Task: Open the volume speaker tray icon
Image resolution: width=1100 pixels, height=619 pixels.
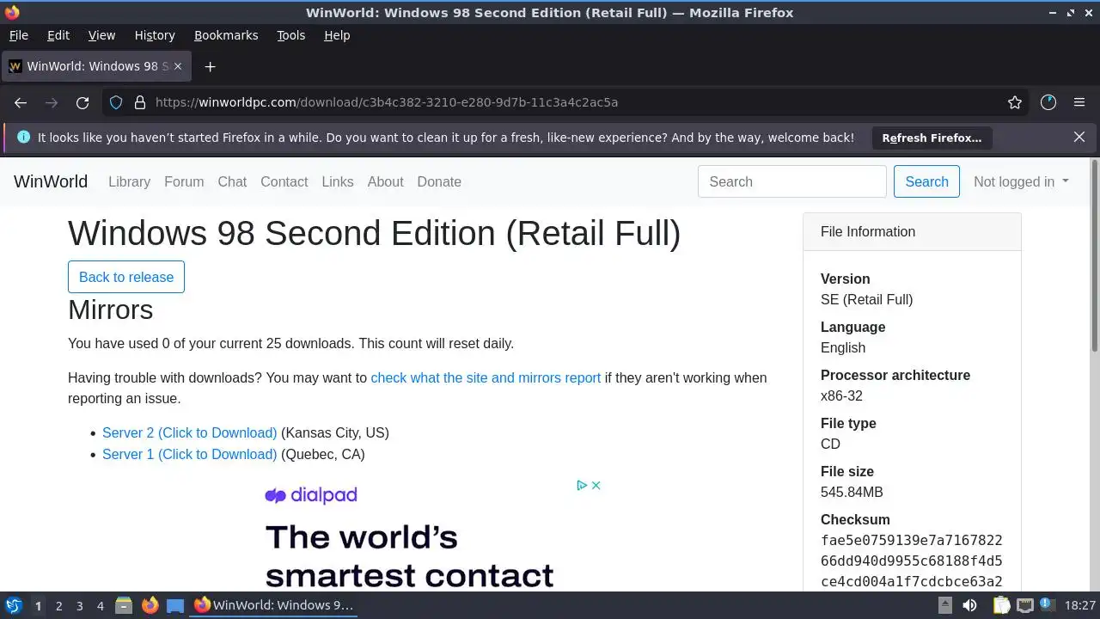Action: (970, 605)
